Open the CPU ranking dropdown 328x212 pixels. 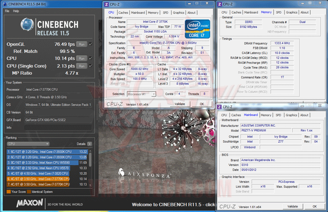click(x=28, y=144)
